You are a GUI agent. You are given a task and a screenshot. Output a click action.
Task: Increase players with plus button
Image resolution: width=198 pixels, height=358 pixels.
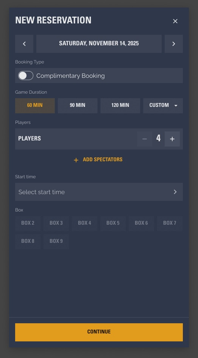172,139
